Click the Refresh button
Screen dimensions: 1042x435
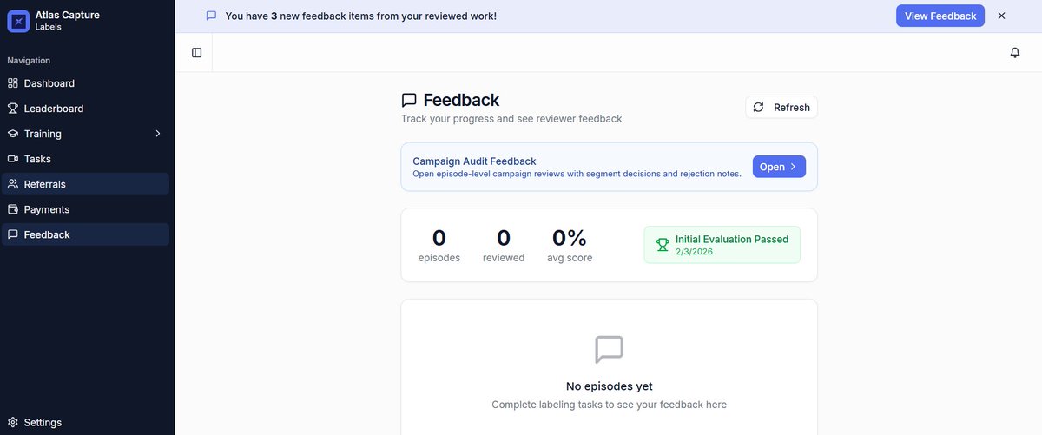pyautogui.click(x=781, y=108)
